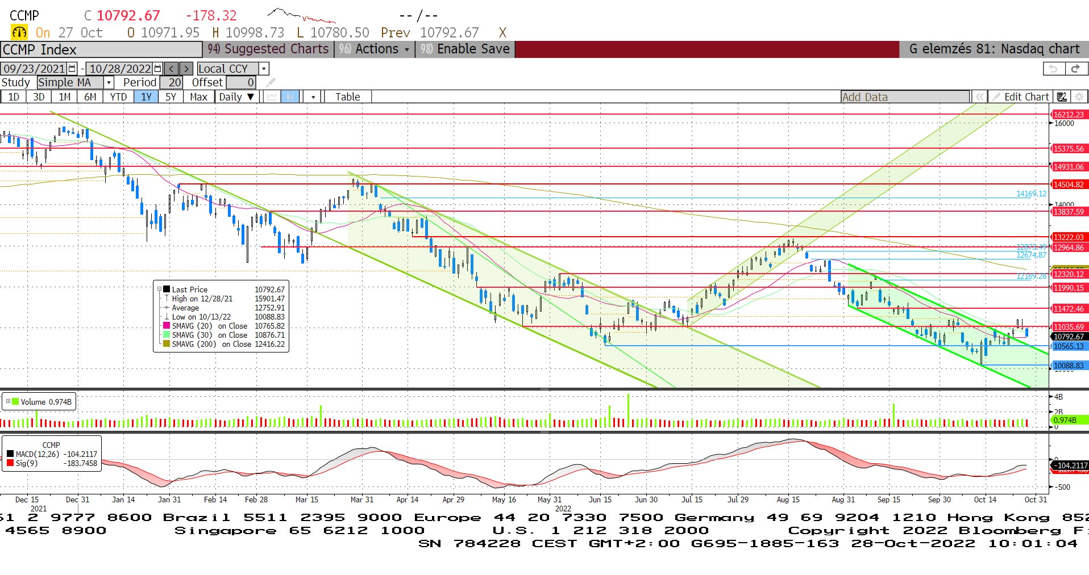Select the 3D range tab
The width and height of the screenshot is (1089, 575).
[x=39, y=96]
